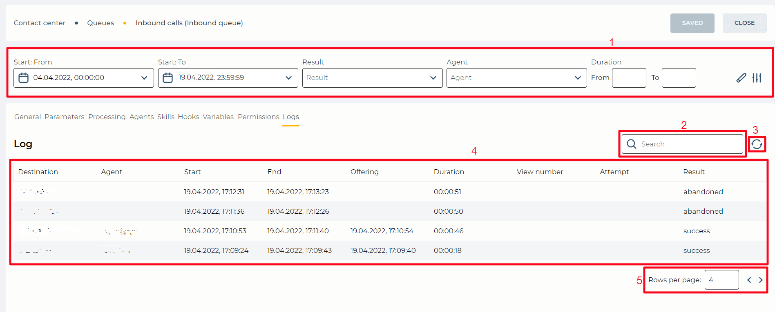
Task: Click the Rows per page field
Action: click(x=722, y=280)
